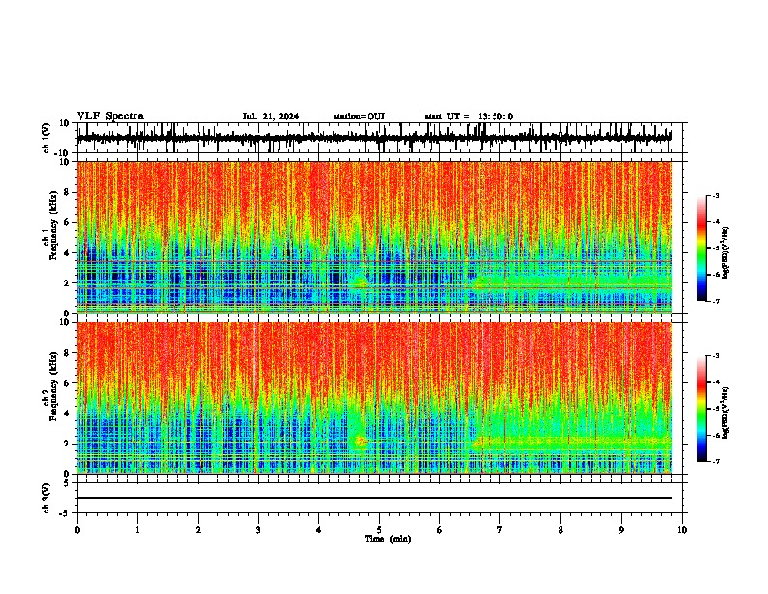Select the date label "Jul. 21, 2024"
Image resolution: width=768 pixels, height=594 pixels.
[271, 116]
